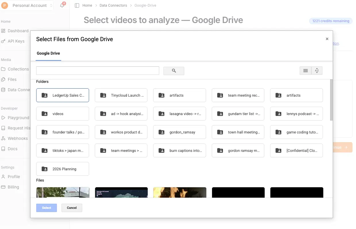Viewport: 356px width, 229px height.
Task: Click the search magnifier button
Action: [174, 71]
